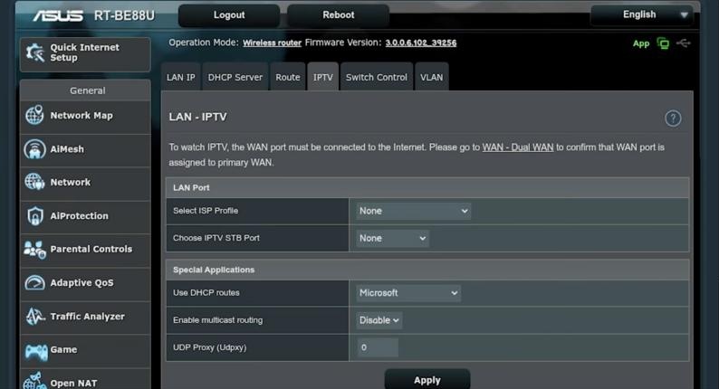Switch to the Switch Control tab
The image size is (719, 389).
click(377, 77)
